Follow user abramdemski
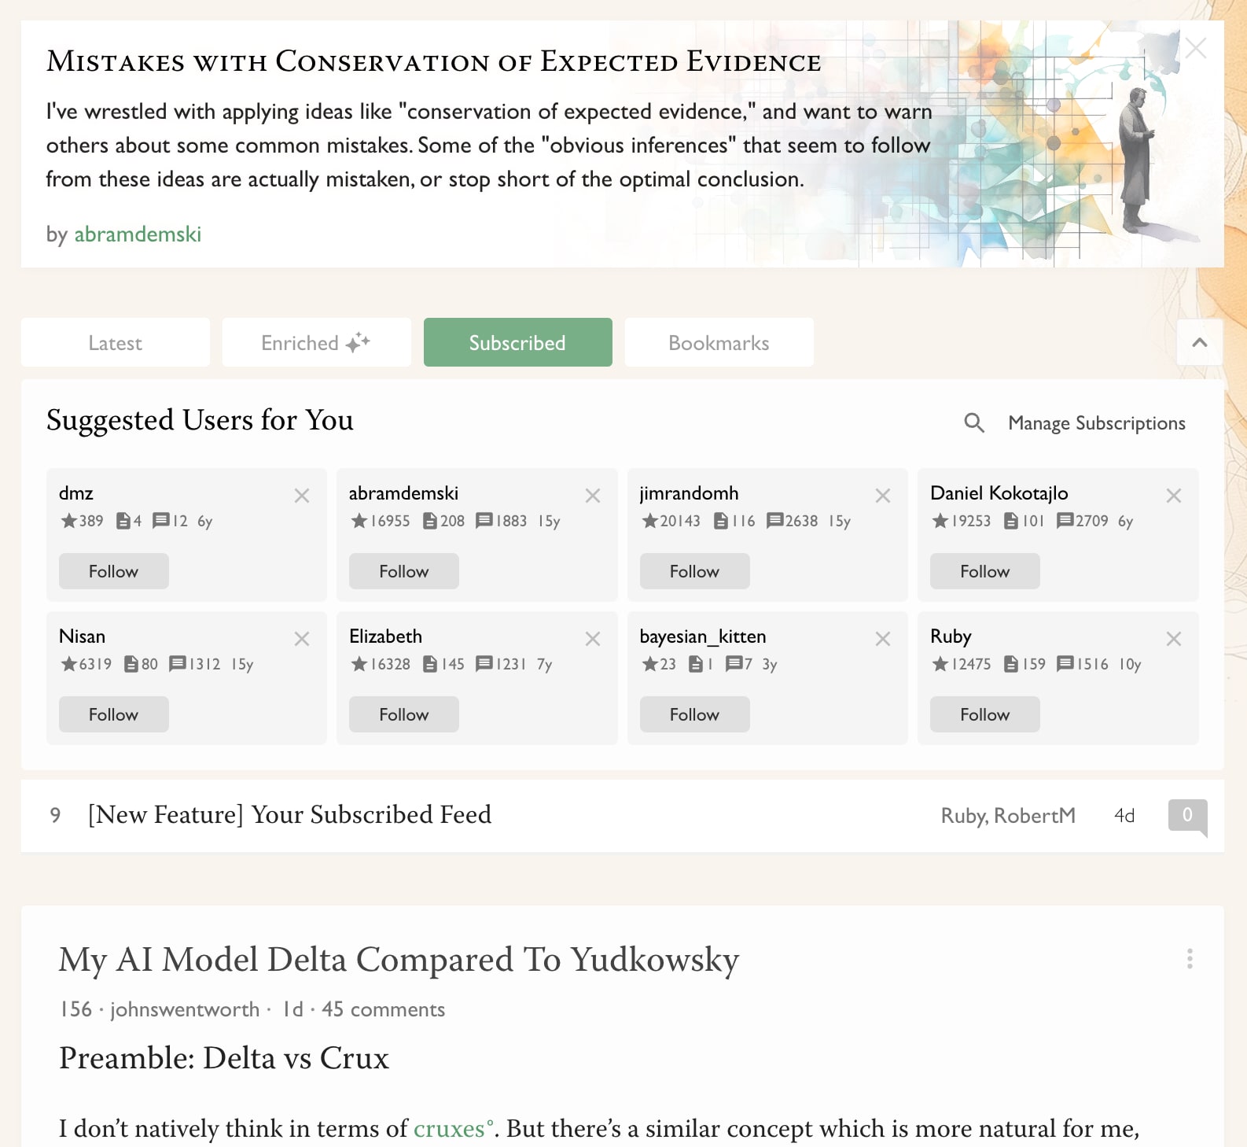Image resolution: width=1247 pixels, height=1147 pixels. (404, 571)
